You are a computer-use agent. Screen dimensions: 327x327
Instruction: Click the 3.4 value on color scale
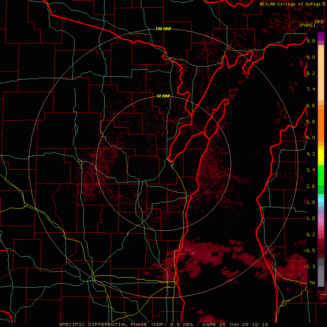coord(311,170)
